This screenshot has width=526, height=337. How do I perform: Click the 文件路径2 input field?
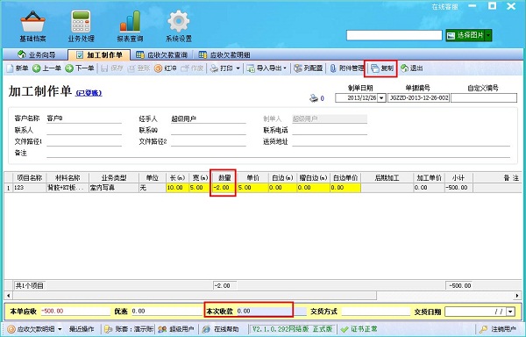coord(209,141)
